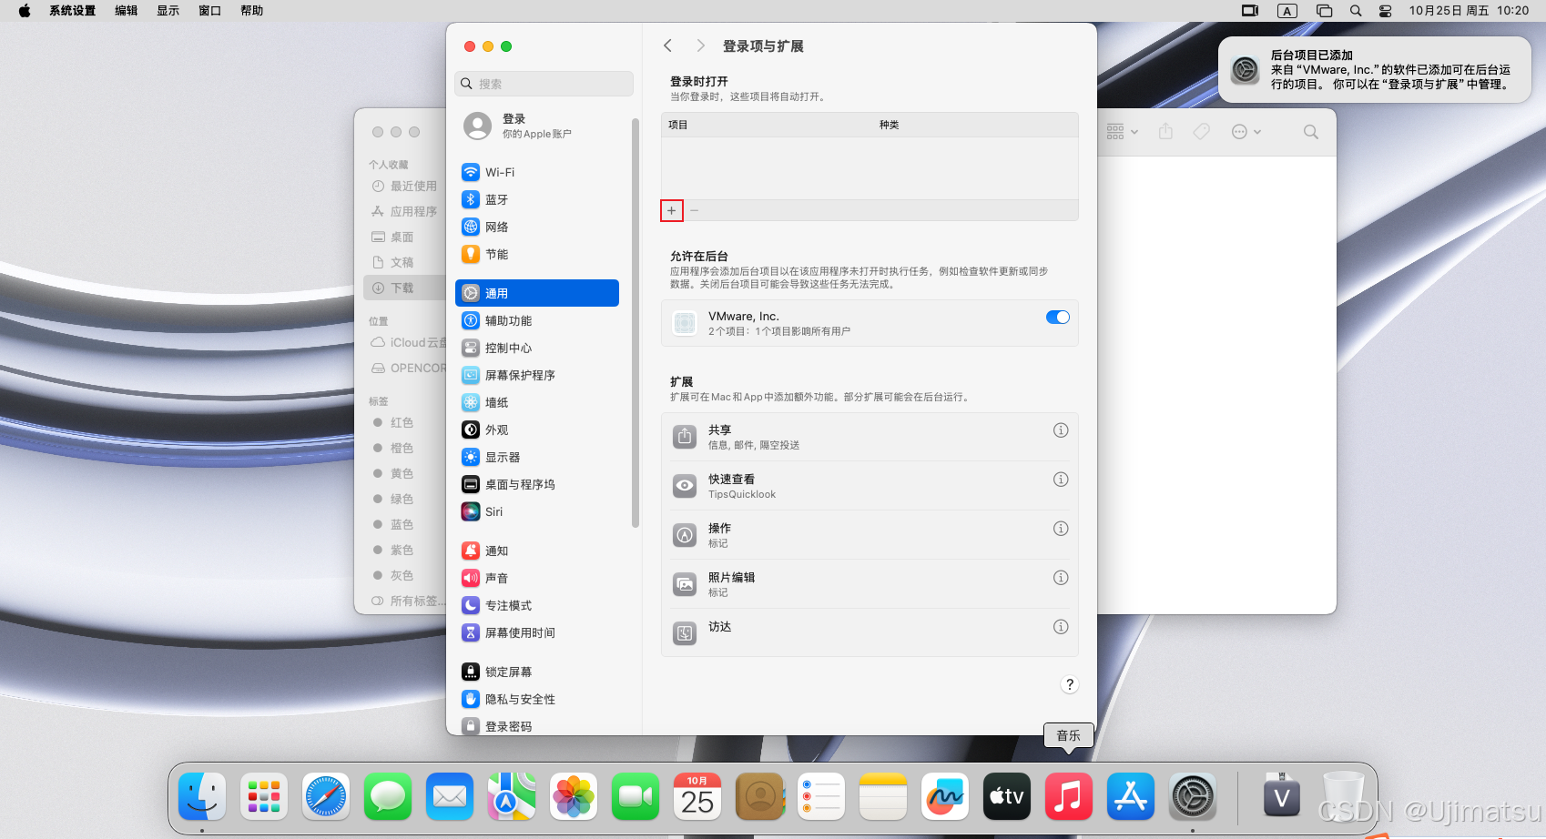Launch Safari from the Dock
This screenshot has width=1546, height=839.
pyautogui.click(x=326, y=797)
